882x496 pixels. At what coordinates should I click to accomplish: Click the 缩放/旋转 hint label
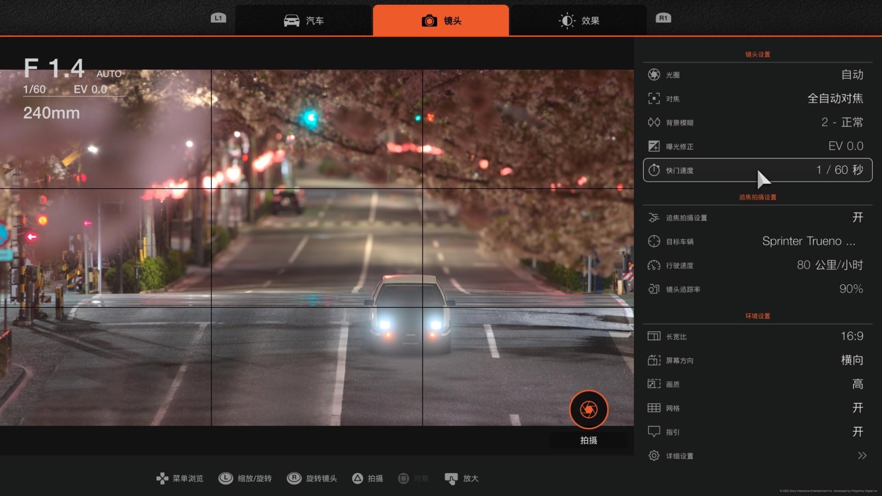coord(255,479)
